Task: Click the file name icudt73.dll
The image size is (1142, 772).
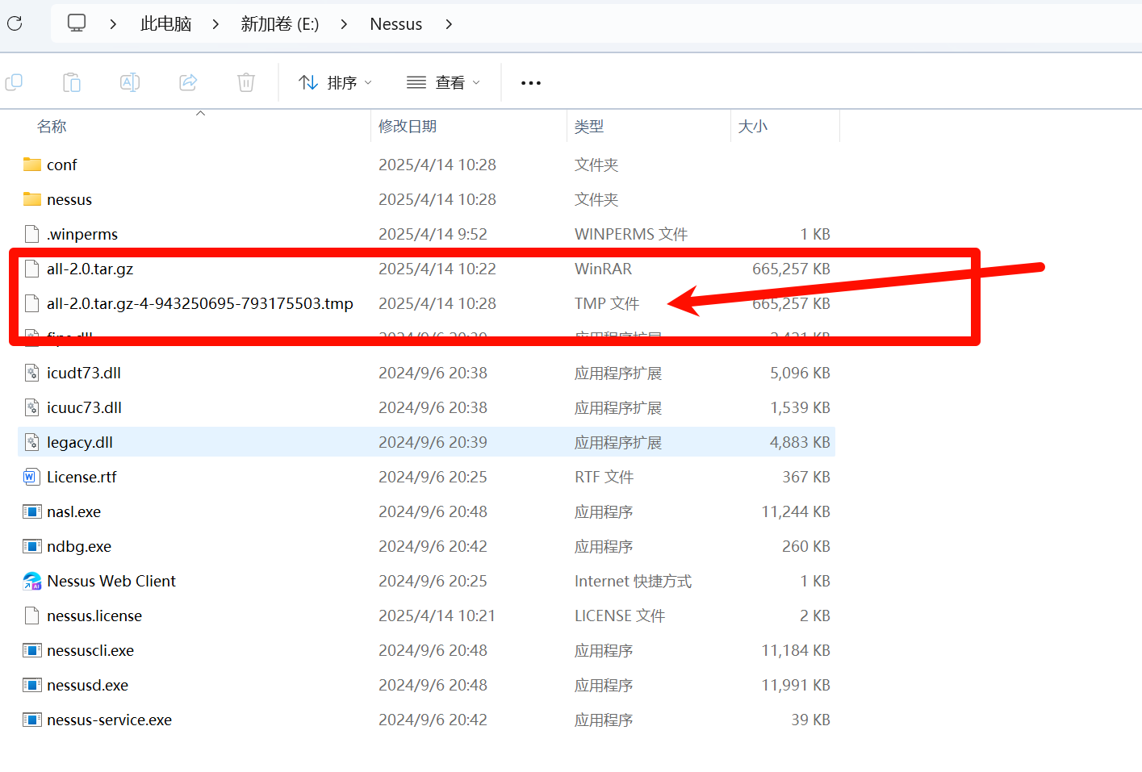Action: [84, 373]
